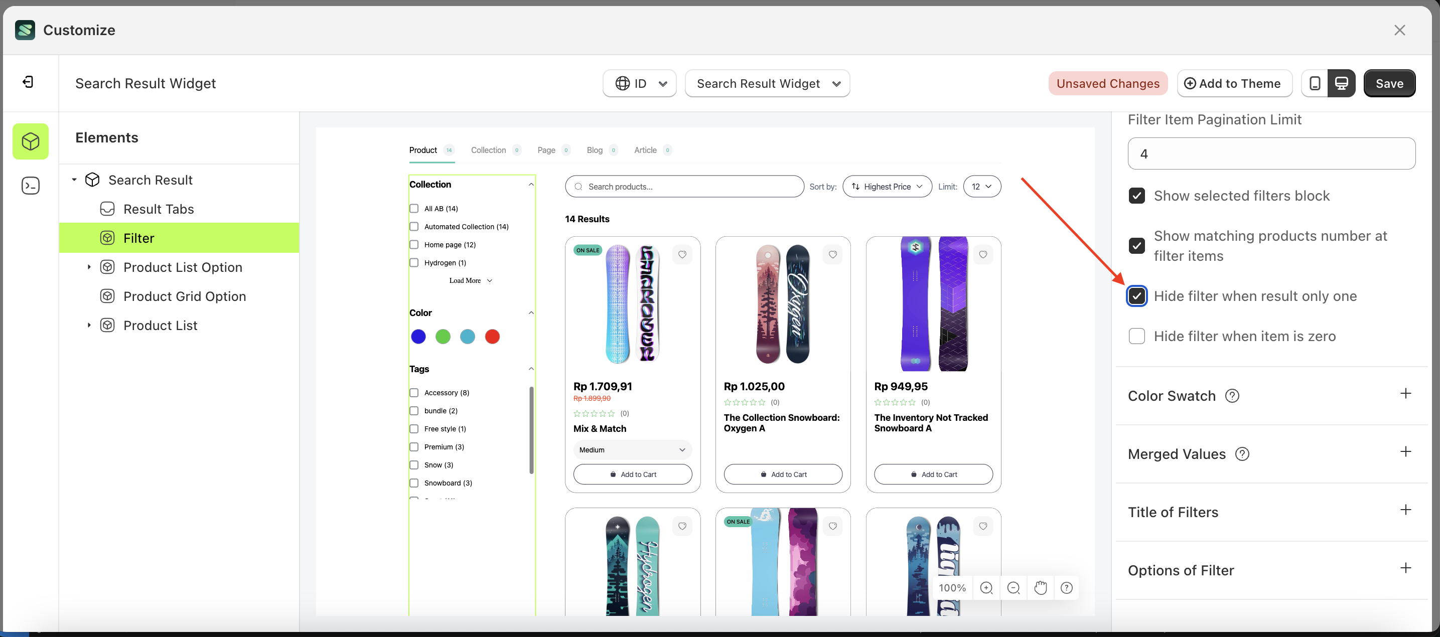The image size is (1440, 637).
Task: Open the Sort by Highest Price dropdown
Action: pyautogui.click(x=887, y=186)
